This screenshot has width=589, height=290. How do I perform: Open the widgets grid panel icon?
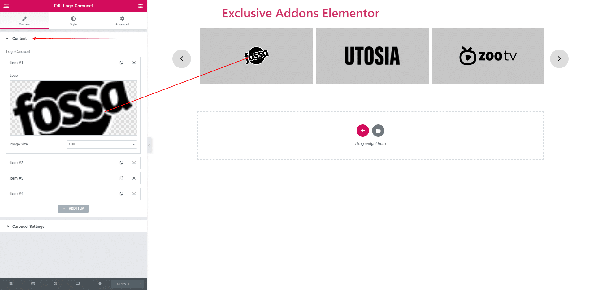(141, 6)
